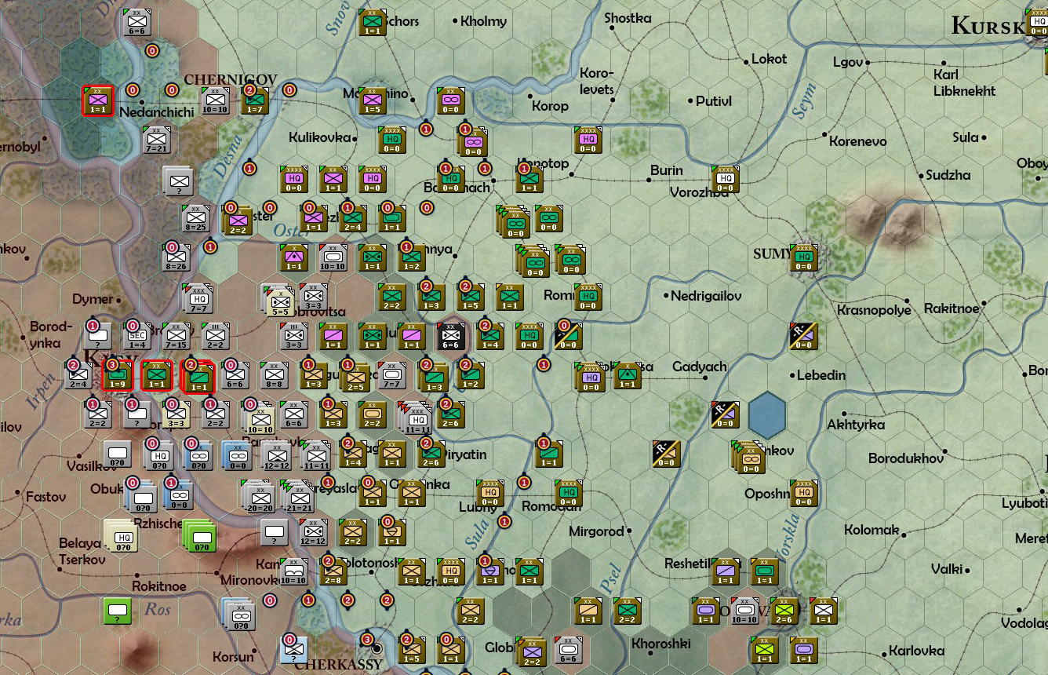Click the Lebedin town label
The width and height of the screenshot is (1048, 675).
821,375
